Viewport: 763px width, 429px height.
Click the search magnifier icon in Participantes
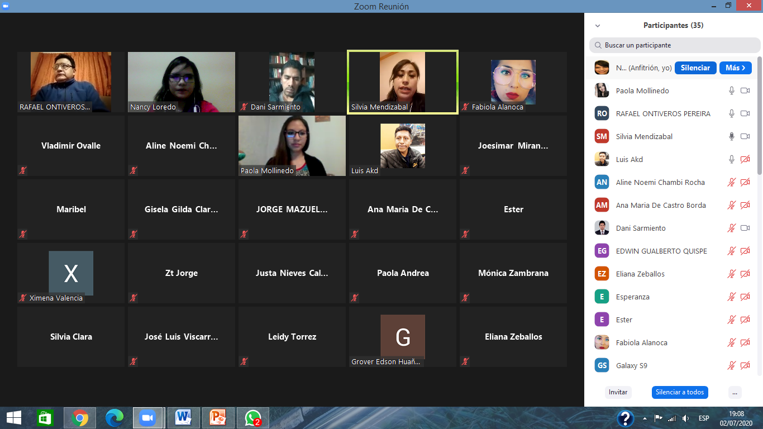point(598,45)
